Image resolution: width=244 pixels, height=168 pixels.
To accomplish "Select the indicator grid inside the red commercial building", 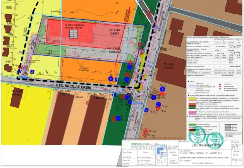I will tap(74, 34).
